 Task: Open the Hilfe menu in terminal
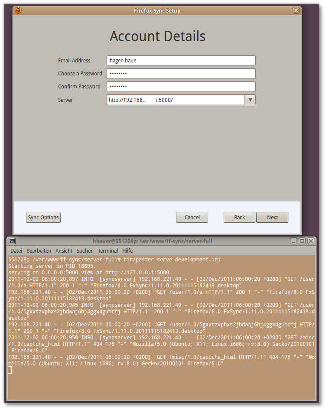pos(127,251)
